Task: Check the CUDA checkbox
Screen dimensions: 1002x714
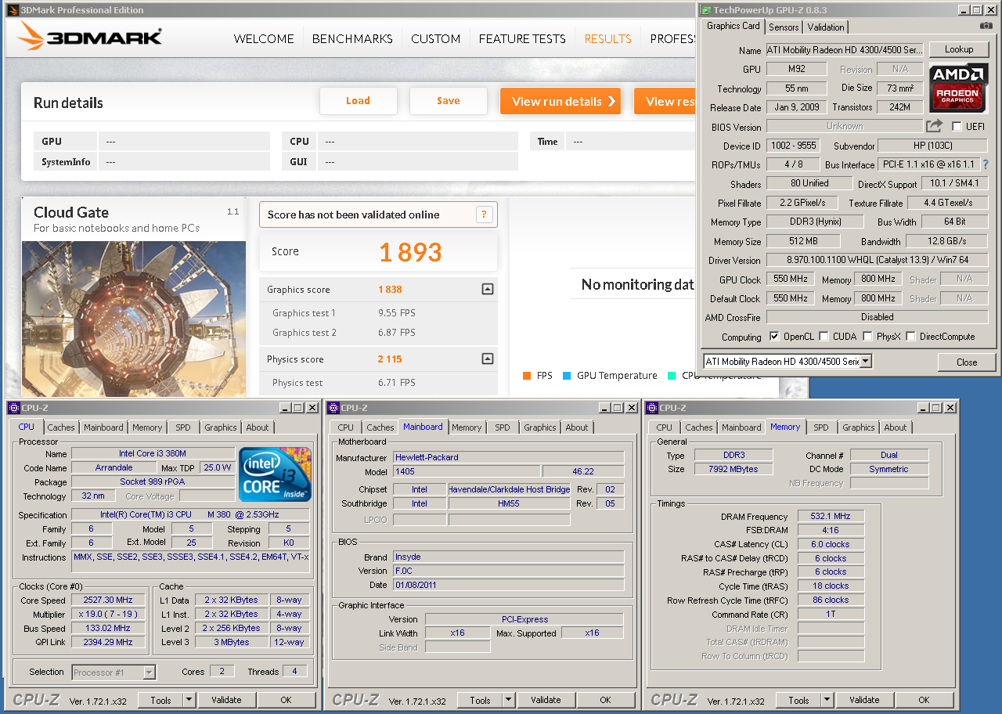Action: point(824,337)
